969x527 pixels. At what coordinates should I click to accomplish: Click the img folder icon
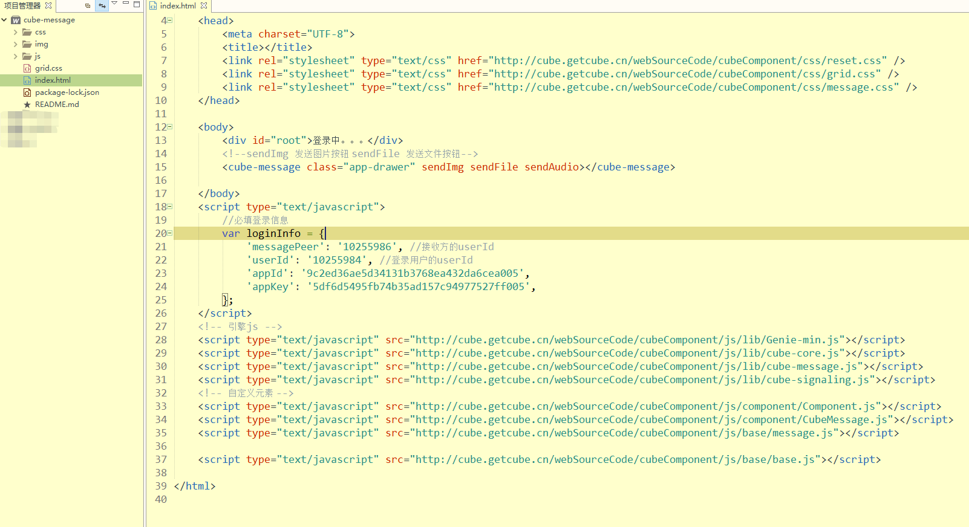tap(27, 44)
